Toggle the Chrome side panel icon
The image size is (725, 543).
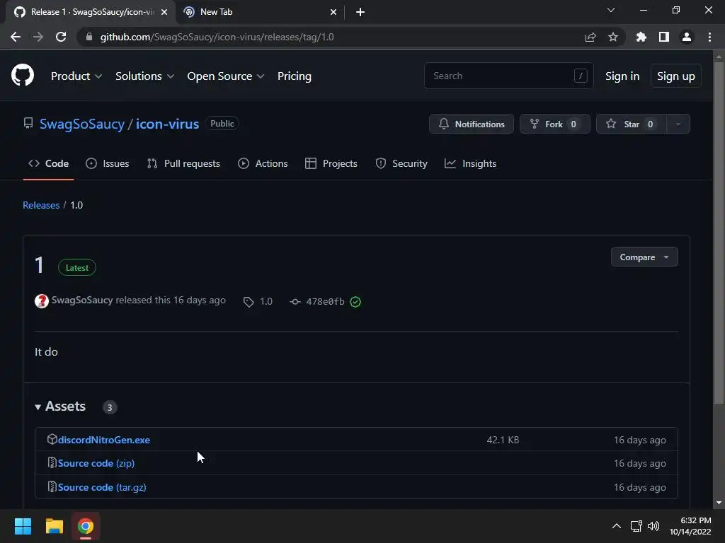pyautogui.click(x=664, y=37)
